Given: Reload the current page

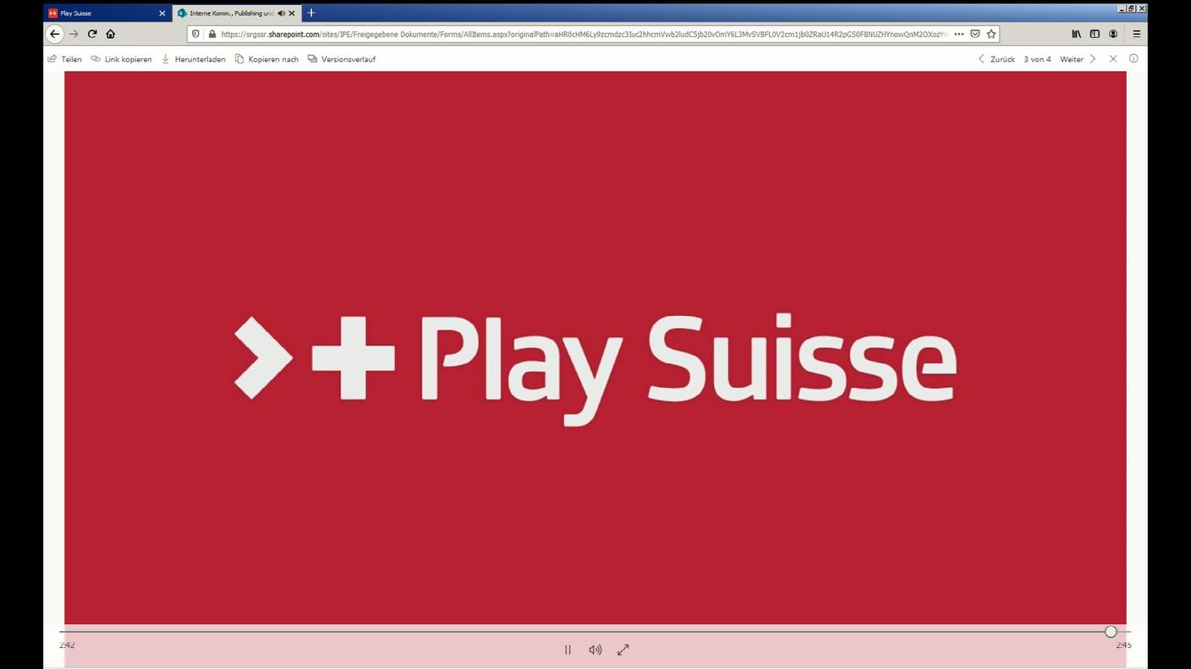Looking at the screenshot, I should click(92, 34).
